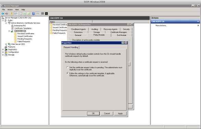
Task: Toggle the Show/Hide Action Pane icon
Action: coord(38,14)
